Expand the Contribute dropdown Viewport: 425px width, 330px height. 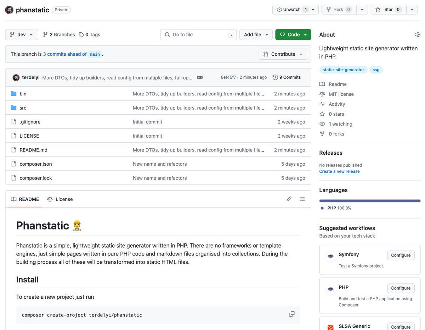click(x=283, y=54)
